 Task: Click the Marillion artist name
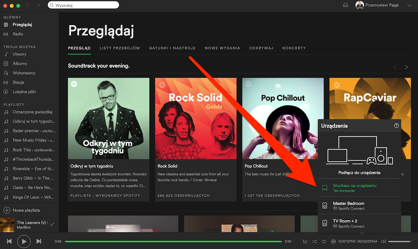(24, 227)
